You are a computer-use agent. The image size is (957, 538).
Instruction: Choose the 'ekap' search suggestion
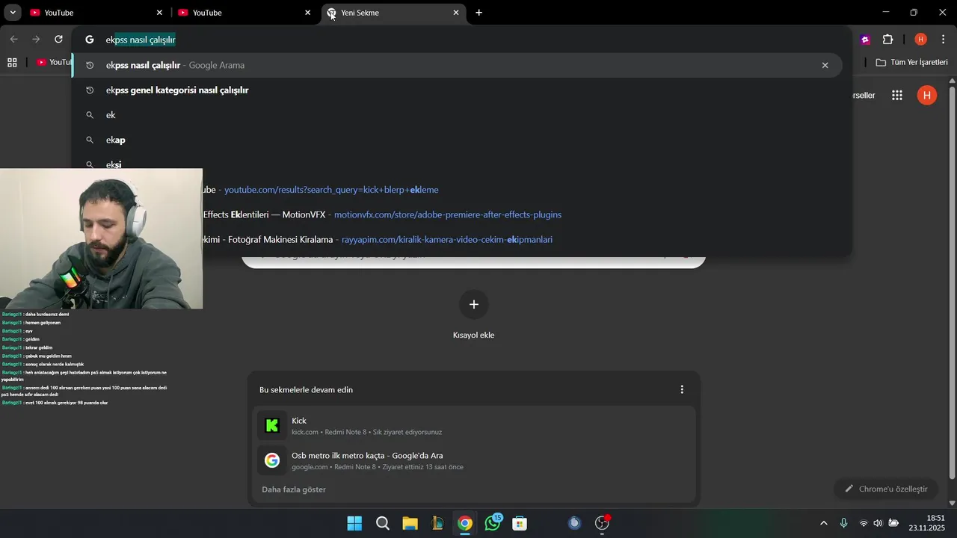tap(456, 140)
